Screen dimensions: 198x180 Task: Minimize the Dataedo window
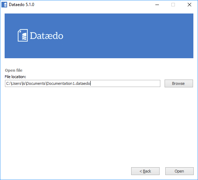tap(157, 5)
